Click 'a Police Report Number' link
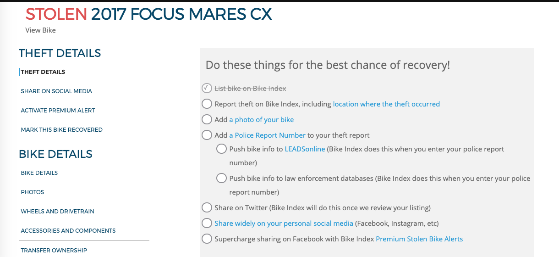 tap(267, 135)
